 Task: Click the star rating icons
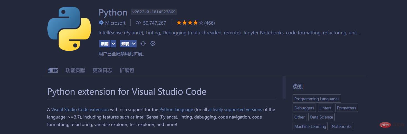pos(190,23)
